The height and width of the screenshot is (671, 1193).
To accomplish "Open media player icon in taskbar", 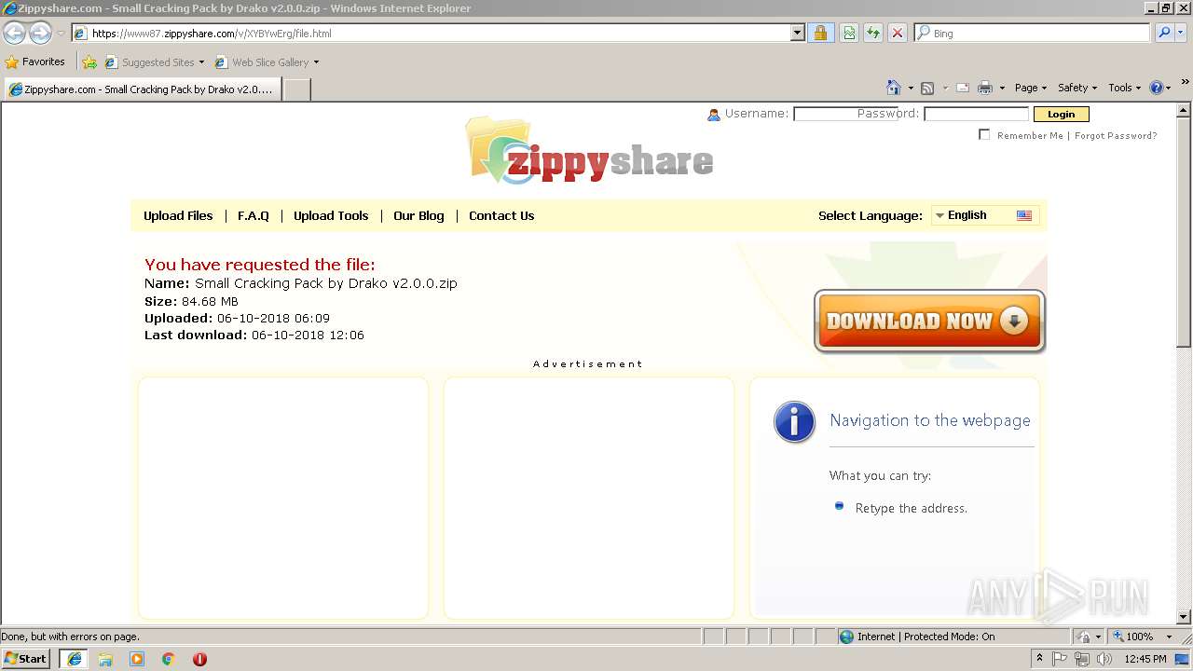I will point(137,659).
